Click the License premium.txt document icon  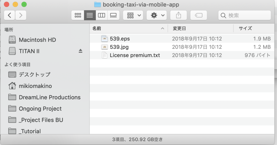(104, 55)
